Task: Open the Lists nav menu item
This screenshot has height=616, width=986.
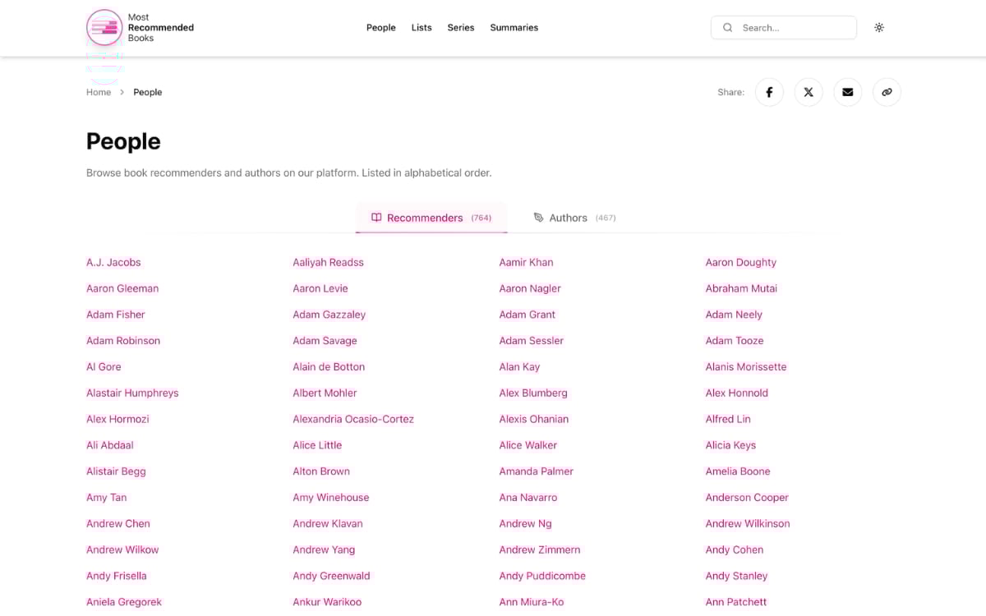Action: coord(422,27)
